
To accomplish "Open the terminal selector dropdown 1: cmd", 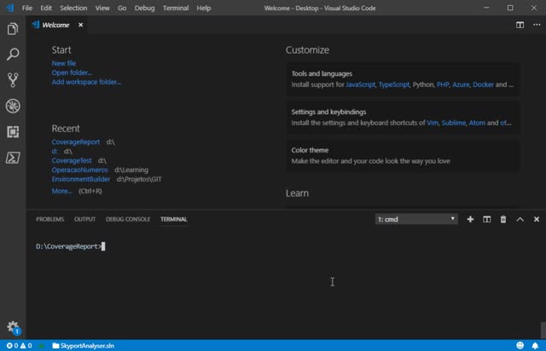I will point(416,219).
